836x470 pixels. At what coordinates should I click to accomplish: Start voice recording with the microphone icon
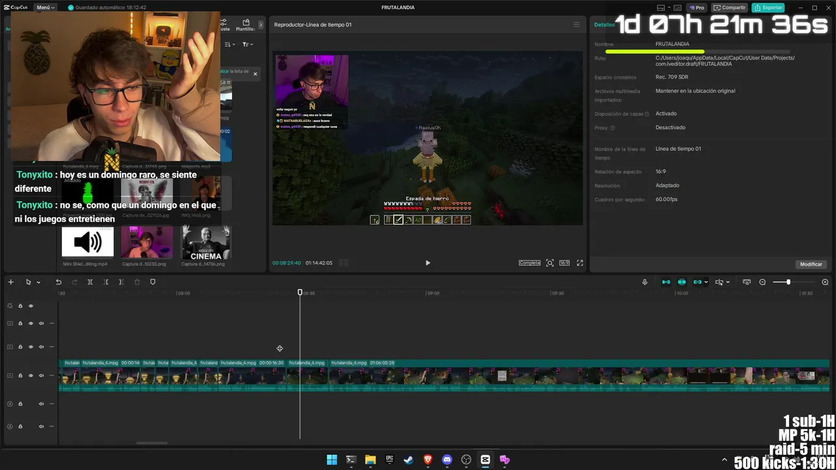(645, 282)
